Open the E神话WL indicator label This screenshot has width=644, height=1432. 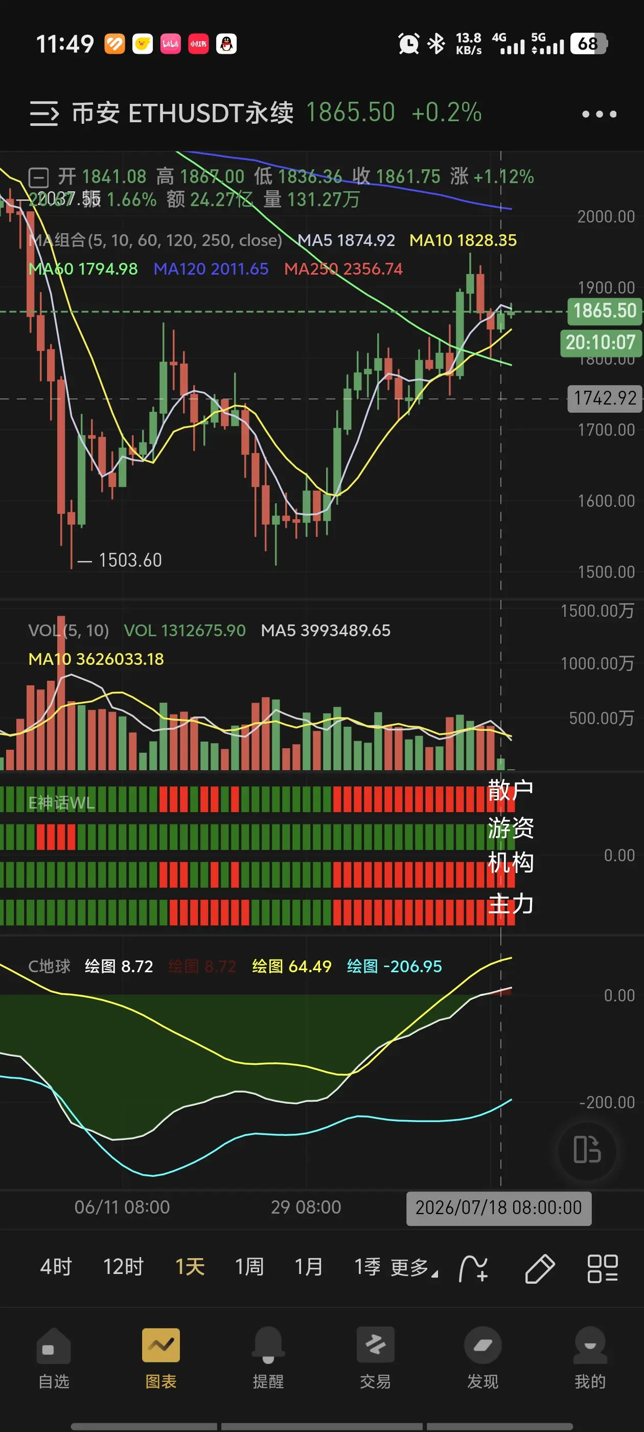[62, 803]
